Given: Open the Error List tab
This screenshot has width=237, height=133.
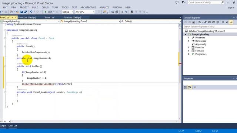Looking at the screenshot, I should pyautogui.click(x=13, y=126).
